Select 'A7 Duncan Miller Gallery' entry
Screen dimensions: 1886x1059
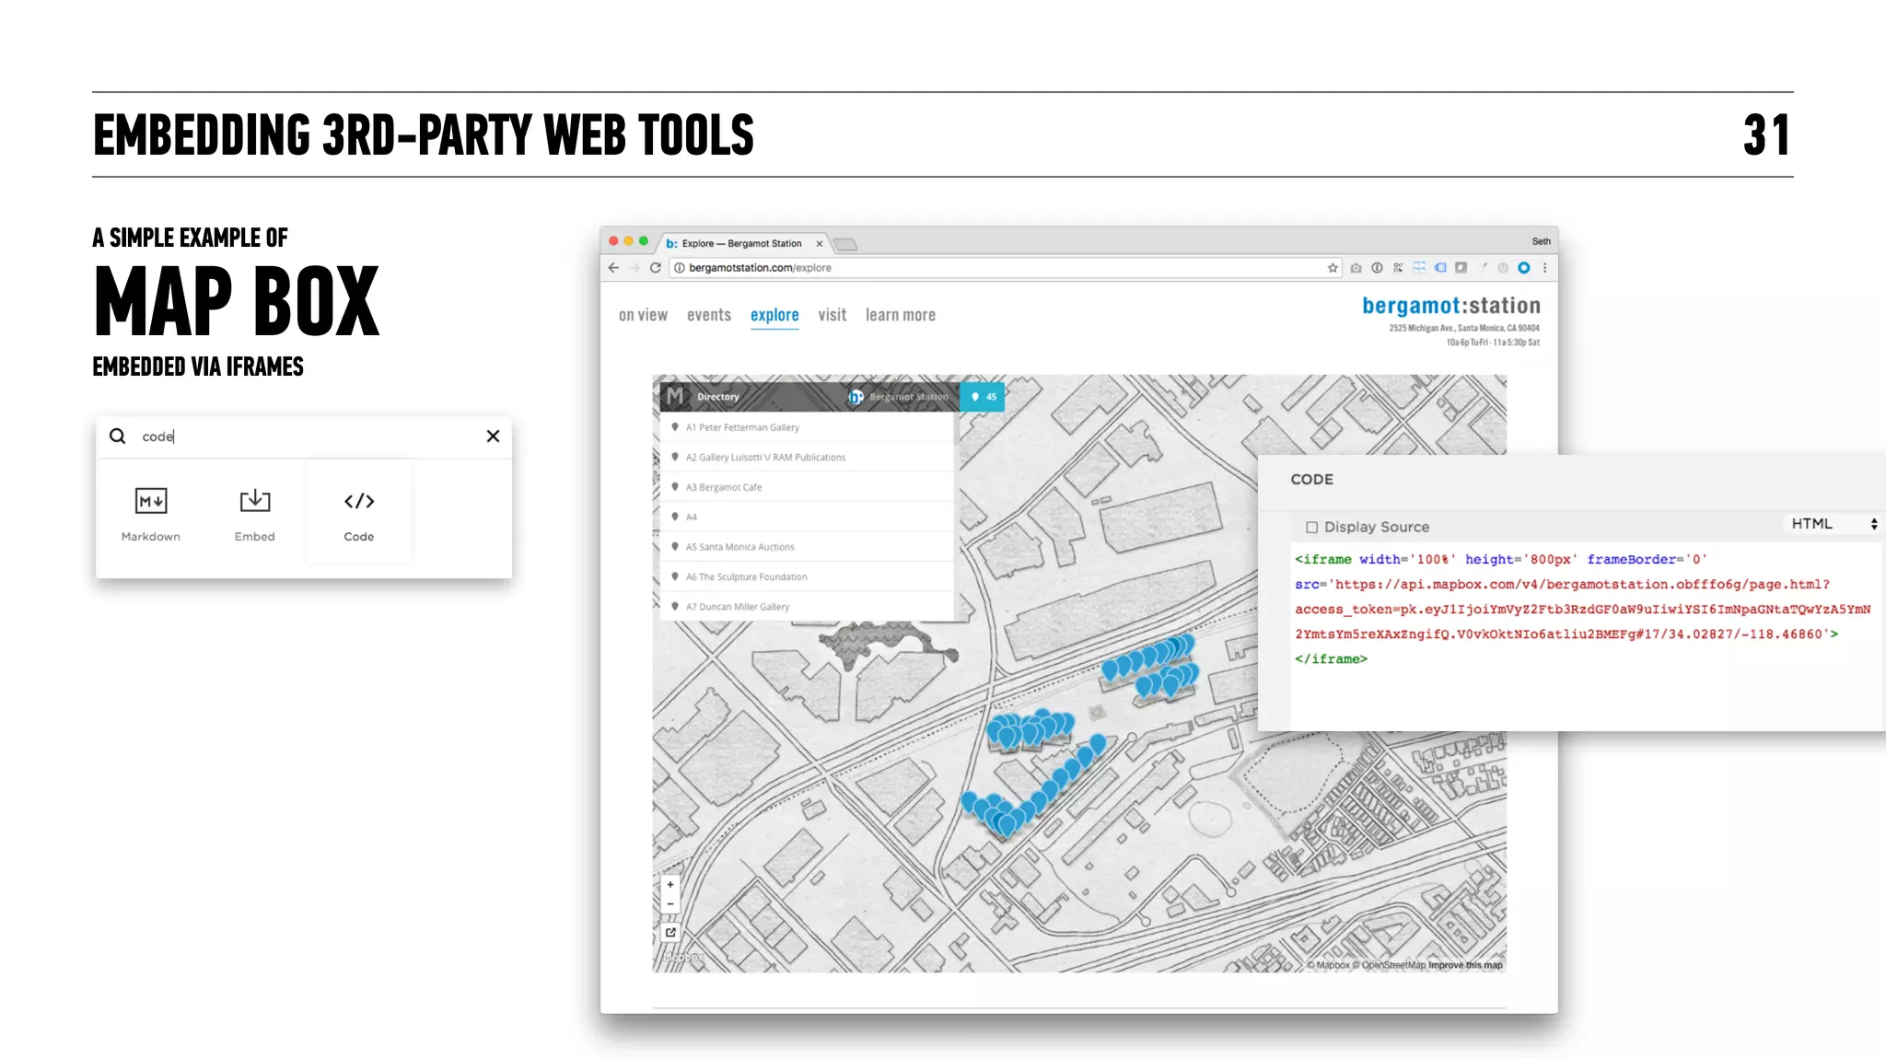coord(807,607)
